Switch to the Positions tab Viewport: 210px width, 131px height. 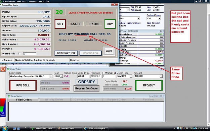[149, 100]
